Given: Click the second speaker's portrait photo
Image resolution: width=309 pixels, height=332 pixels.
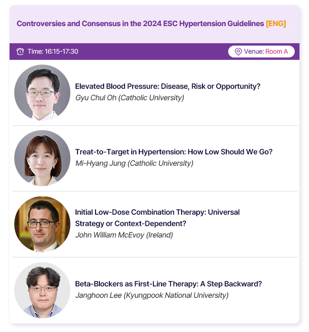Looking at the screenshot, I should click(x=42, y=158).
